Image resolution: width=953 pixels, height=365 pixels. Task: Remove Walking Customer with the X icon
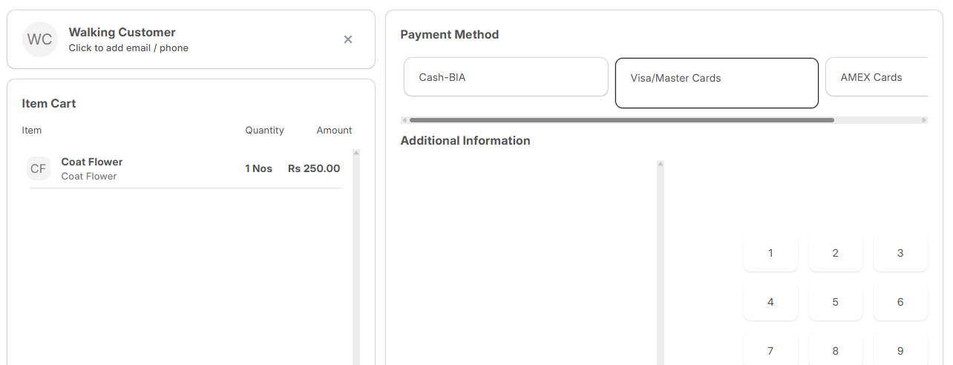(348, 39)
